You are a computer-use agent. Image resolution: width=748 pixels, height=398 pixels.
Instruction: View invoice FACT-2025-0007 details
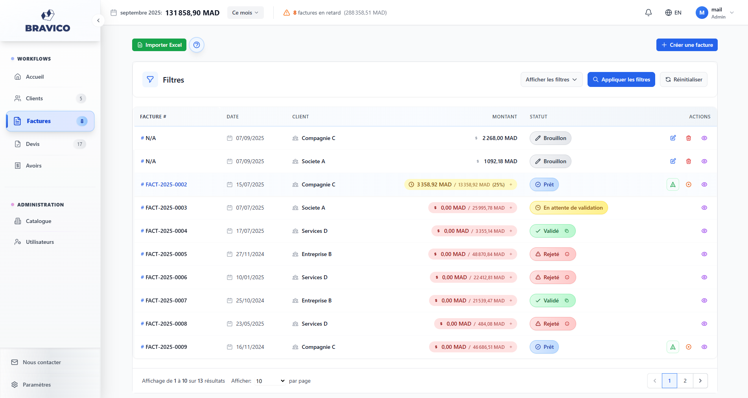704,300
